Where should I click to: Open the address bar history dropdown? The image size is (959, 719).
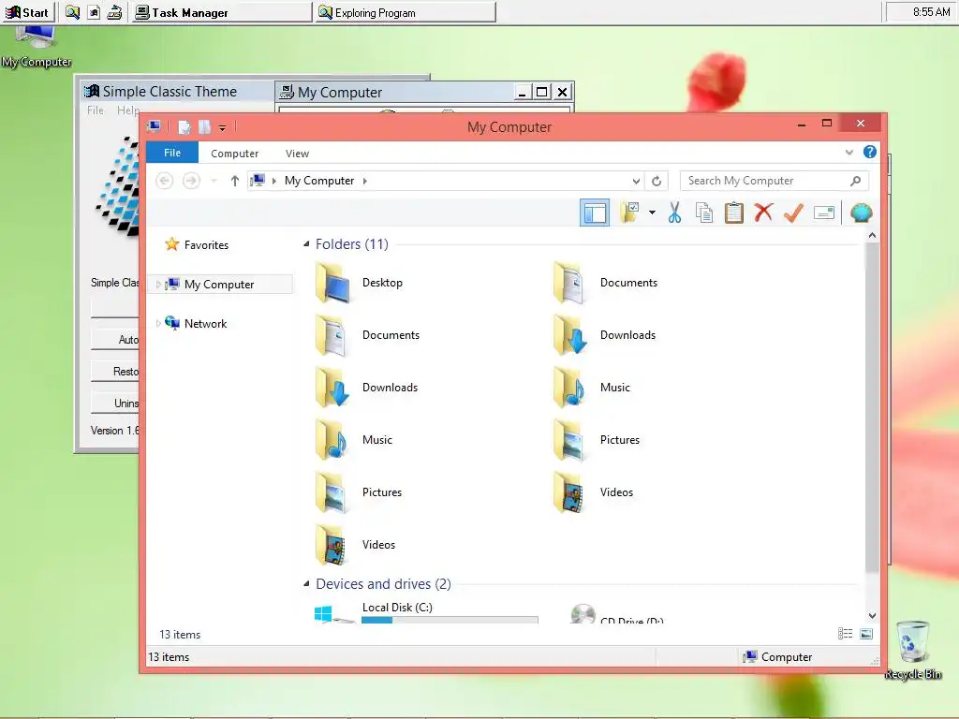coord(636,181)
